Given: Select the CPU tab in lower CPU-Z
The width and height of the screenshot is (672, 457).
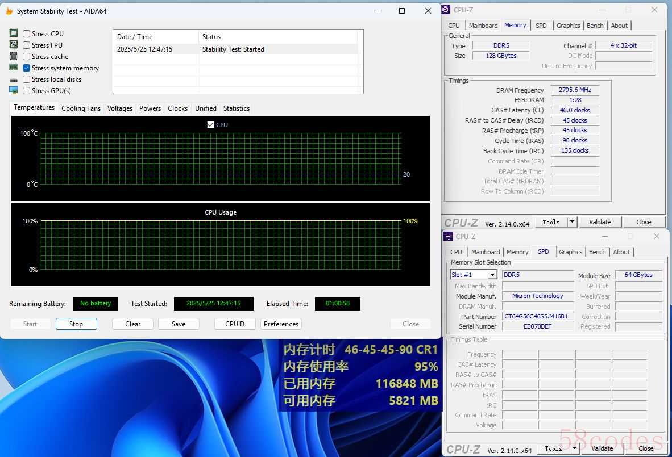Looking at the screenshot, I should pyautogui.click(x=456, y=252).
